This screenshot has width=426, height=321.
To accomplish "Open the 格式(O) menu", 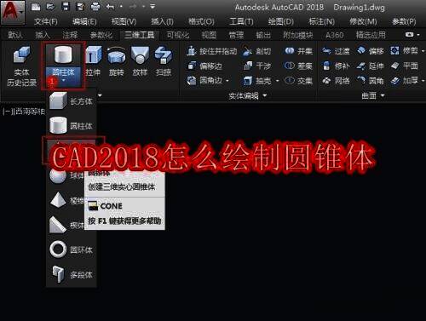I will tap(201, 21).
